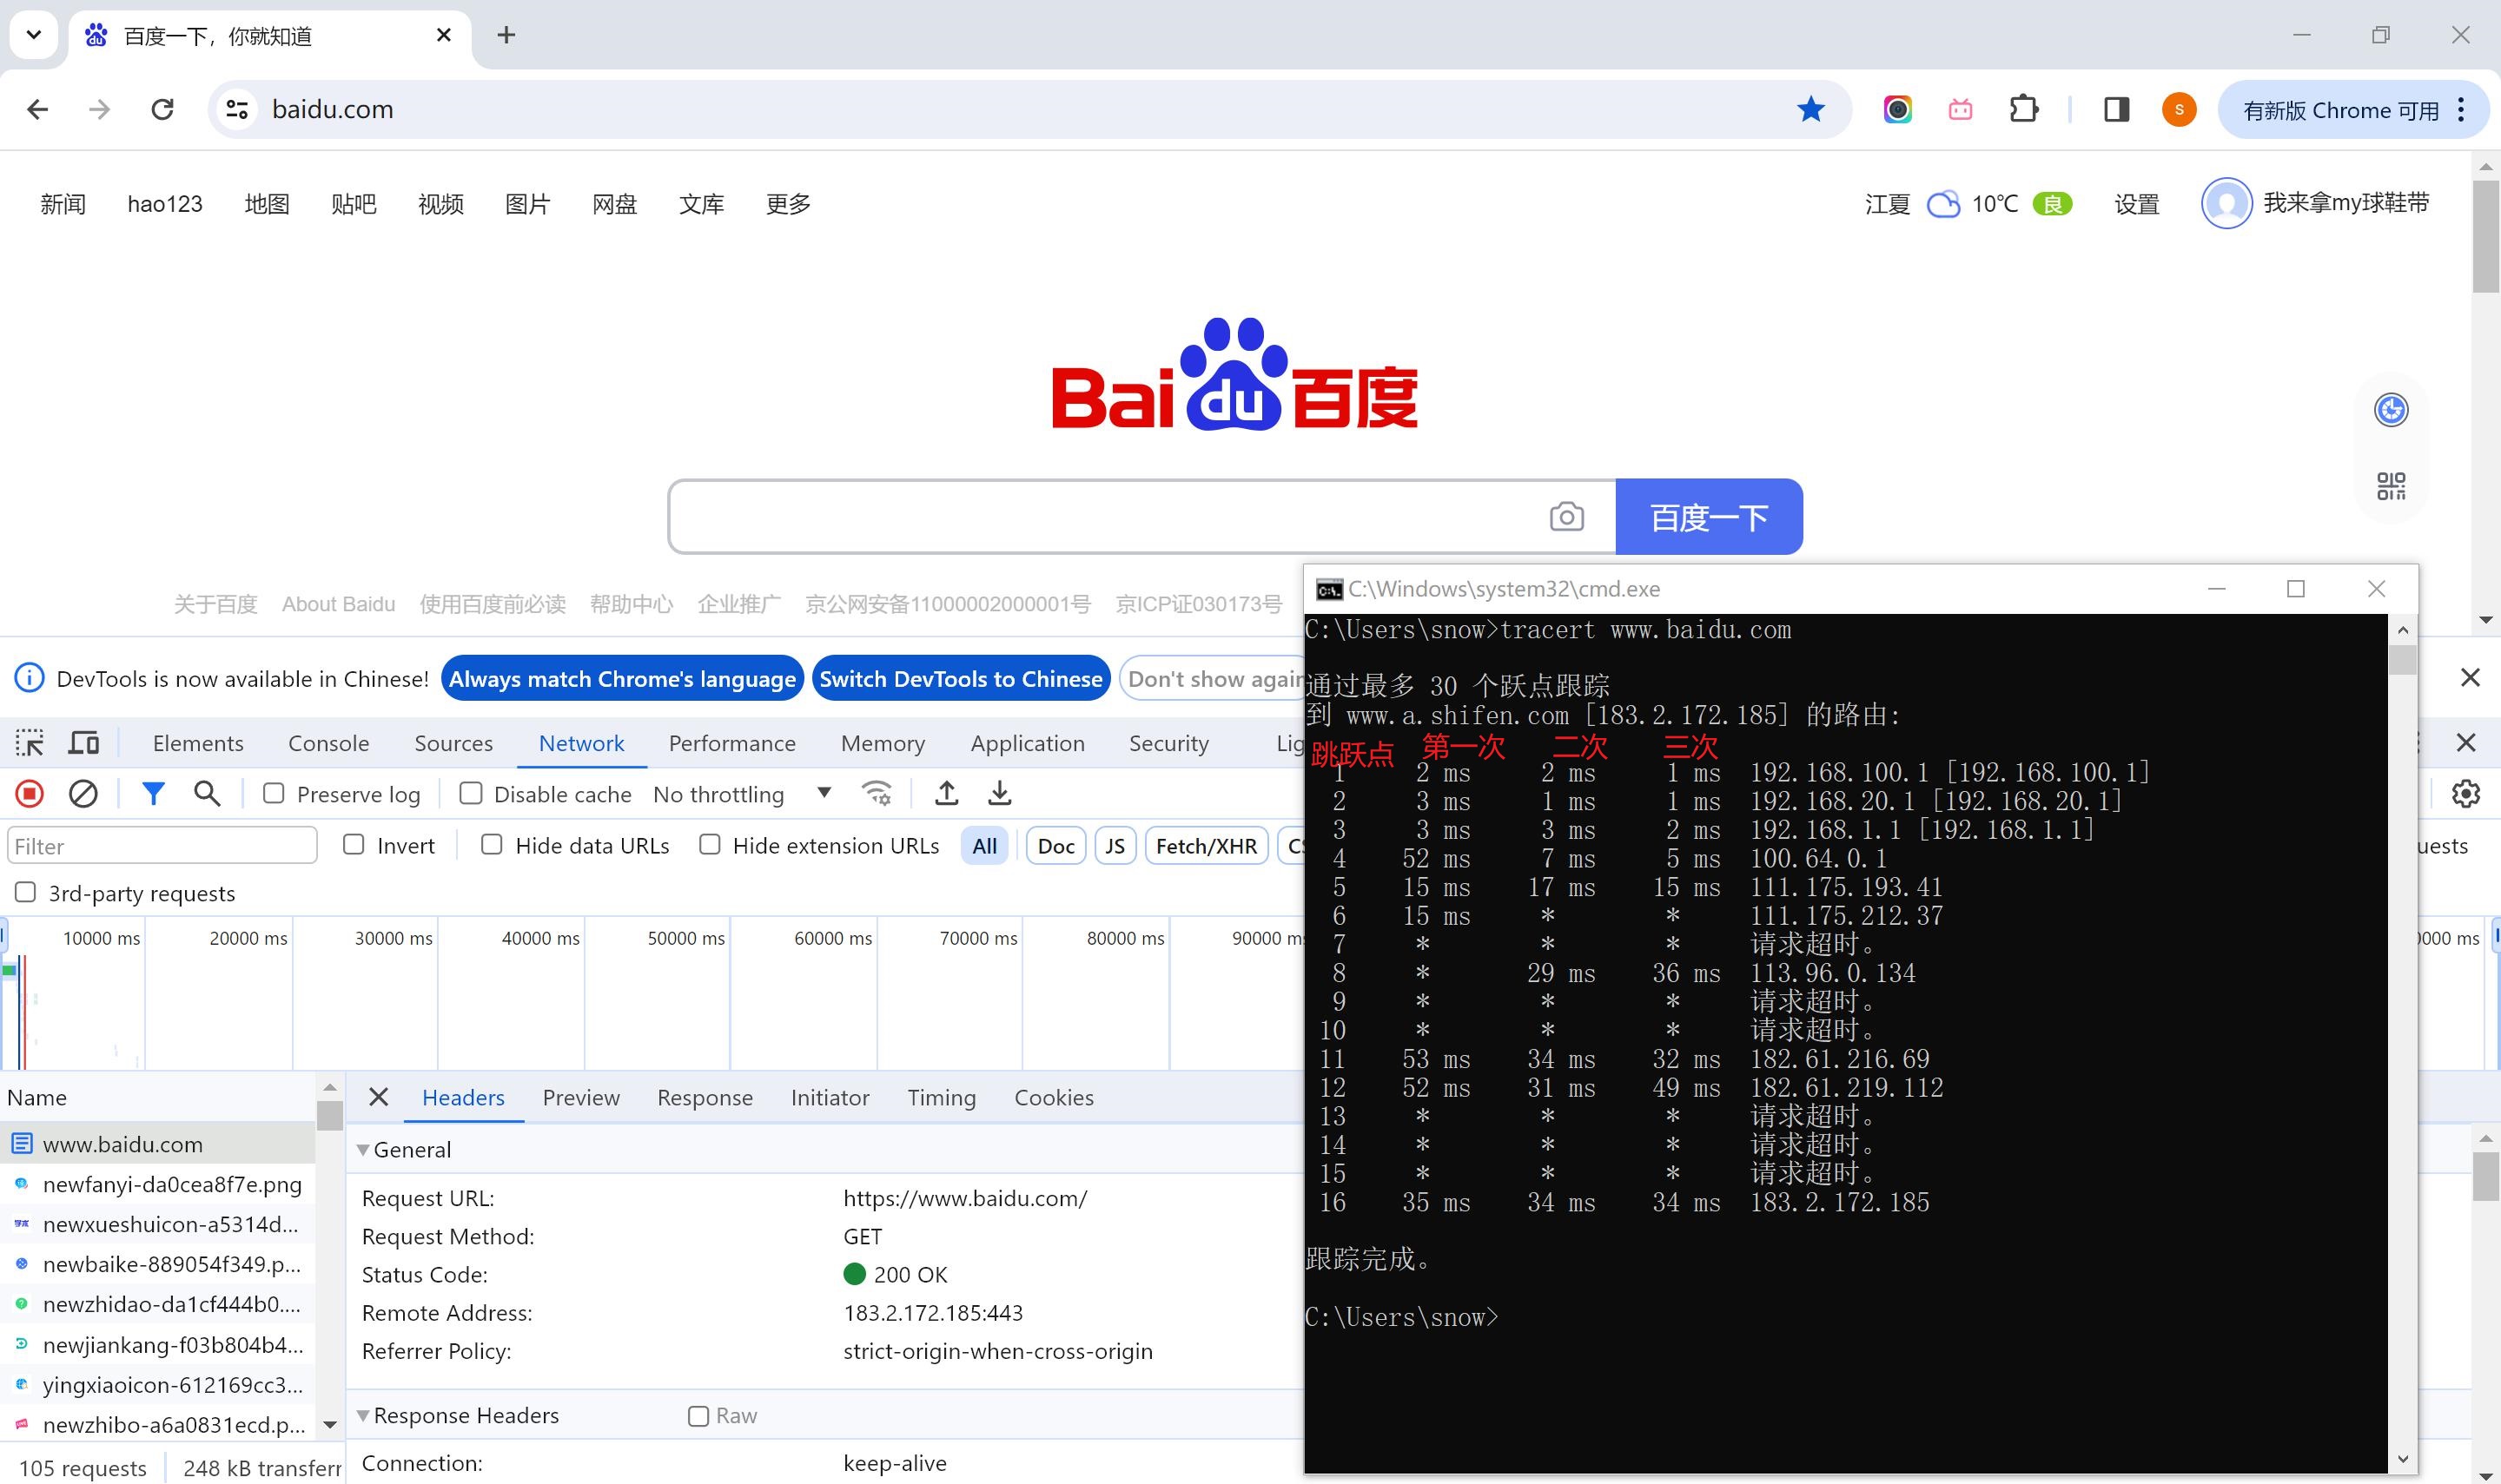Clear the network log
Screen dimensions: 2501x1484
[x=83, y=794]
